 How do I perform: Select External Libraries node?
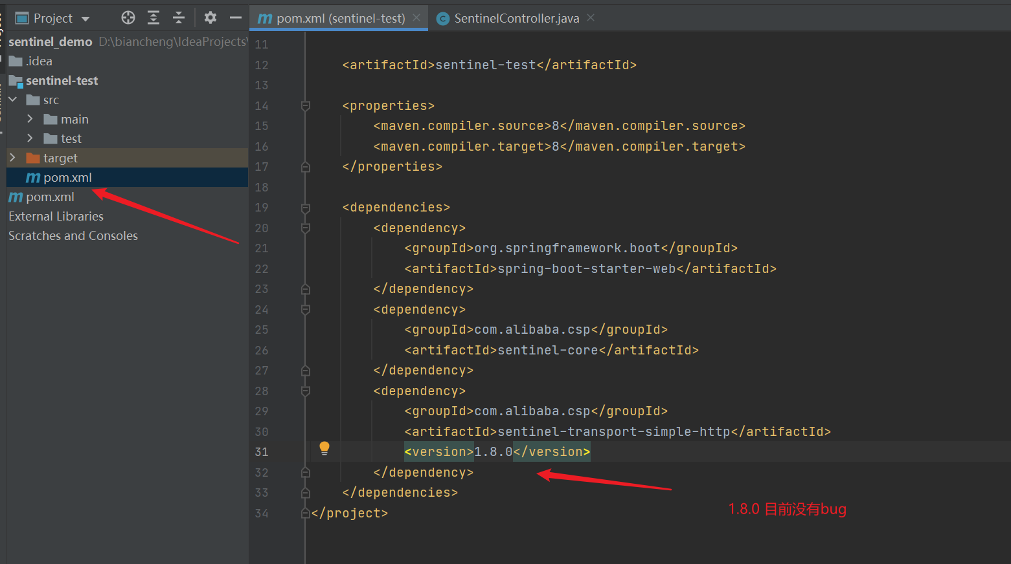point(56,216)
